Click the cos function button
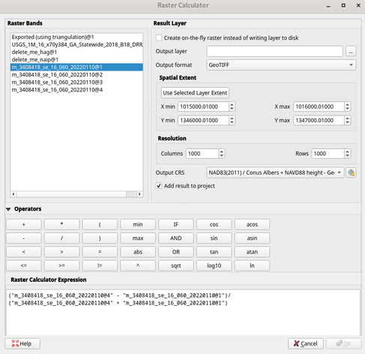The image size is (365, 354). (214, 224)
